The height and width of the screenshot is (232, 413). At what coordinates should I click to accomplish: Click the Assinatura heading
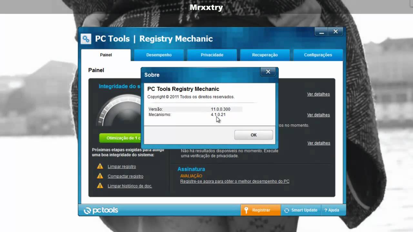click(x=191, y=169)
